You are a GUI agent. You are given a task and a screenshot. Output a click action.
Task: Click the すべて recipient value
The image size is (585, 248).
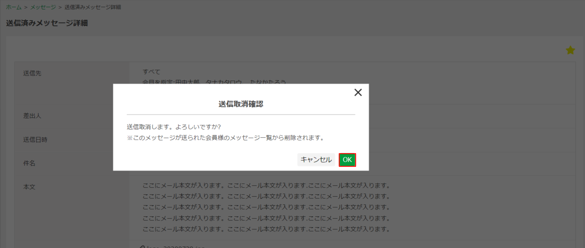[152, 72]
